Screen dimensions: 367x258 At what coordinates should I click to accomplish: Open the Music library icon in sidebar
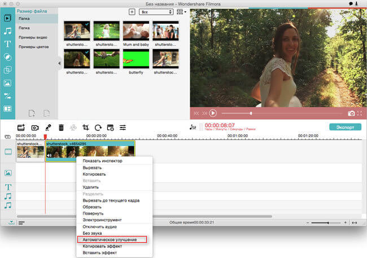click(7, 31)
